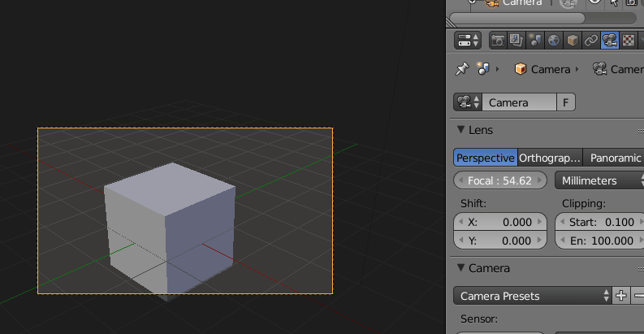Open the Millimeters lens unit dropdown
The width and height of the screenshot is (644, 334).
(x=599, y=180)
